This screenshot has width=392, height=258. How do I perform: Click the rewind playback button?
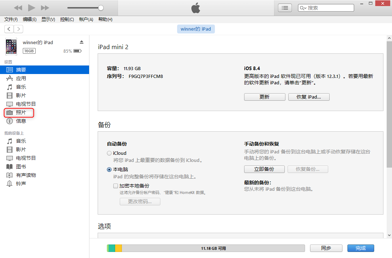(x=18, y=8)
